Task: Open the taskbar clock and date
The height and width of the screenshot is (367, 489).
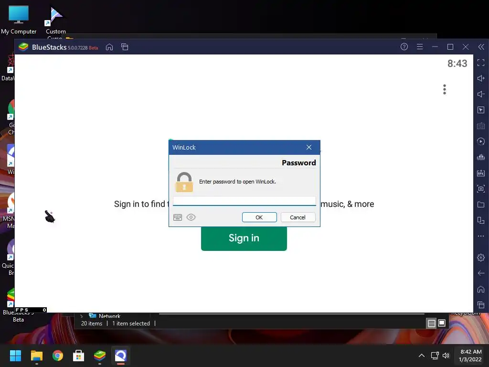Action: pyautogui.click(x=470, y=356)
